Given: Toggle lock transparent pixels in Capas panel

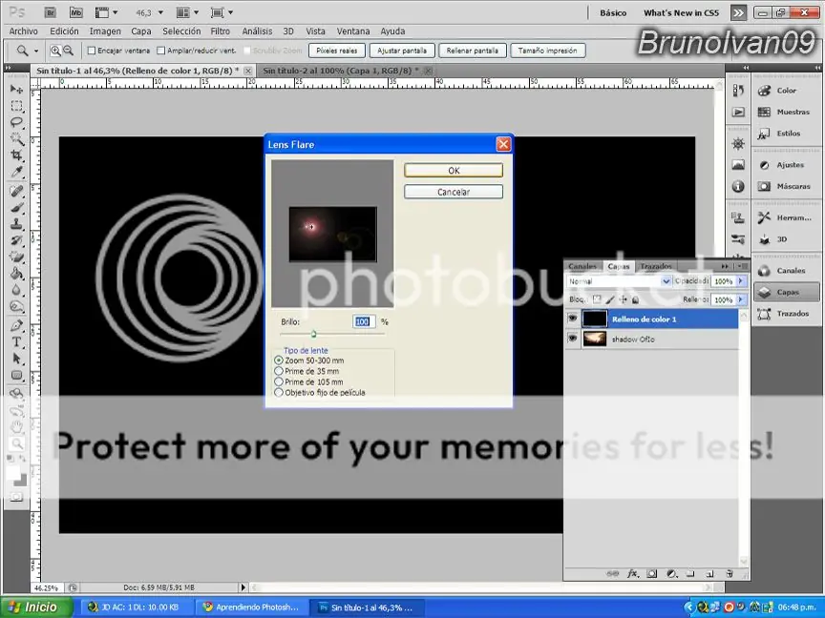Looking at the screenshot, I should (597, 299).
